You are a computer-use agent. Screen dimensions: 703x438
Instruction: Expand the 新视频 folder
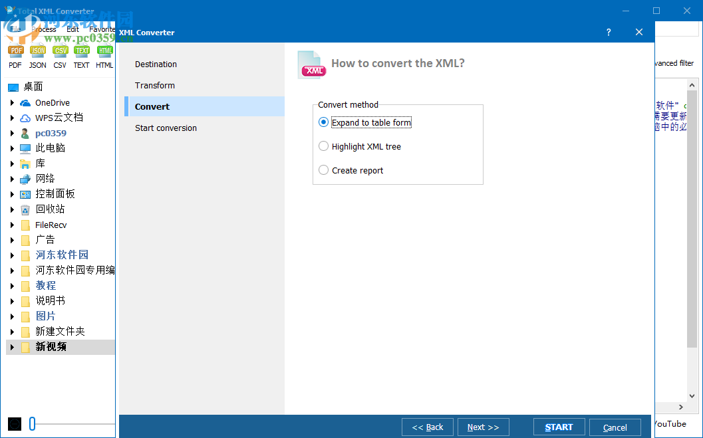coord(11,347)
